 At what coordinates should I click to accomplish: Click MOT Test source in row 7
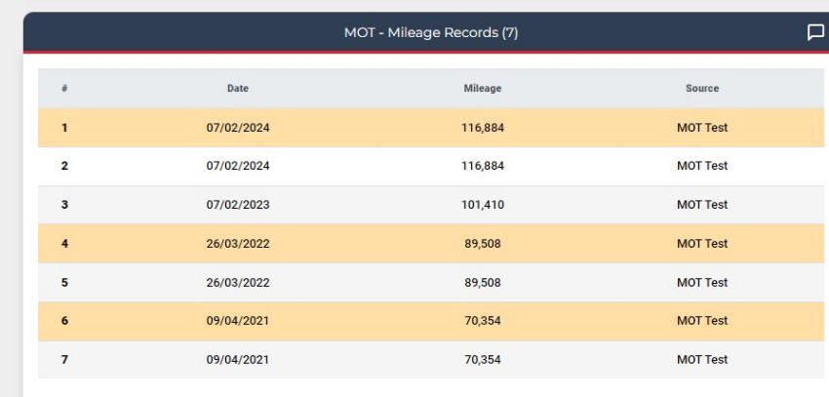coord(702,360)
